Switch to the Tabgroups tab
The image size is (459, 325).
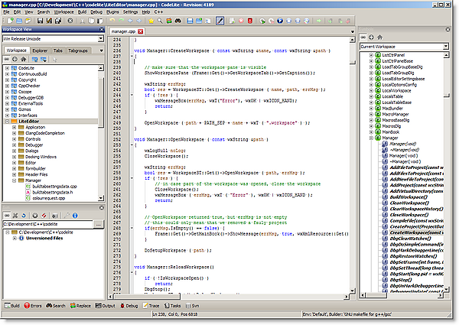[x=76, y=50]
